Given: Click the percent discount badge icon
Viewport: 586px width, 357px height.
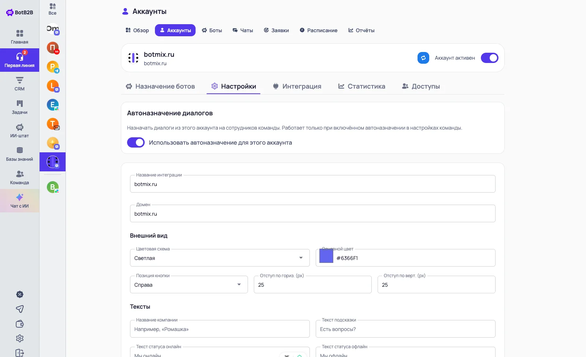Looking at the screenshot, I should pos(20,294).
